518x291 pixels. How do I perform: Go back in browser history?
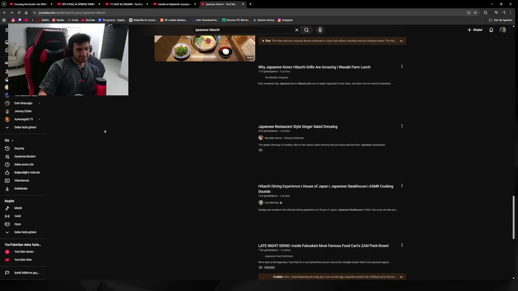4,13
